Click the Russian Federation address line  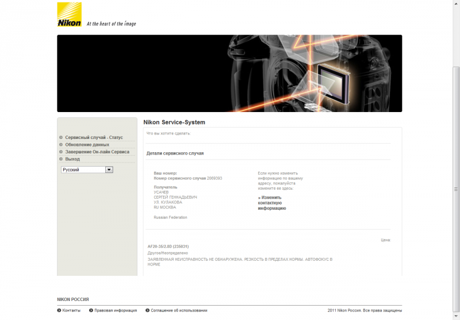pos(170,217)
